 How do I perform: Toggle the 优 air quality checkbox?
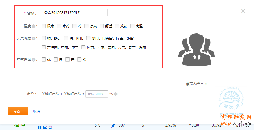[44, 59]
